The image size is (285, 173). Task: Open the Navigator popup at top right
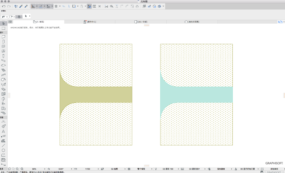point(281,22)
